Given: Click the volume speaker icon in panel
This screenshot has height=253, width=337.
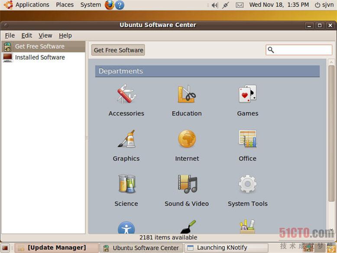Looking at the screenshot, I should 214,5.
